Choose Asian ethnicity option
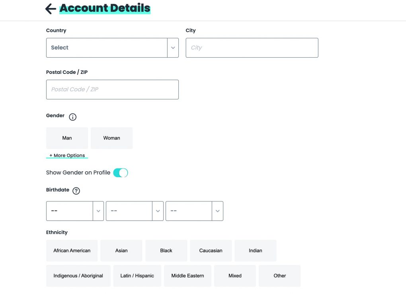Viewport: 406px width, 294px height. pos(121,251)
